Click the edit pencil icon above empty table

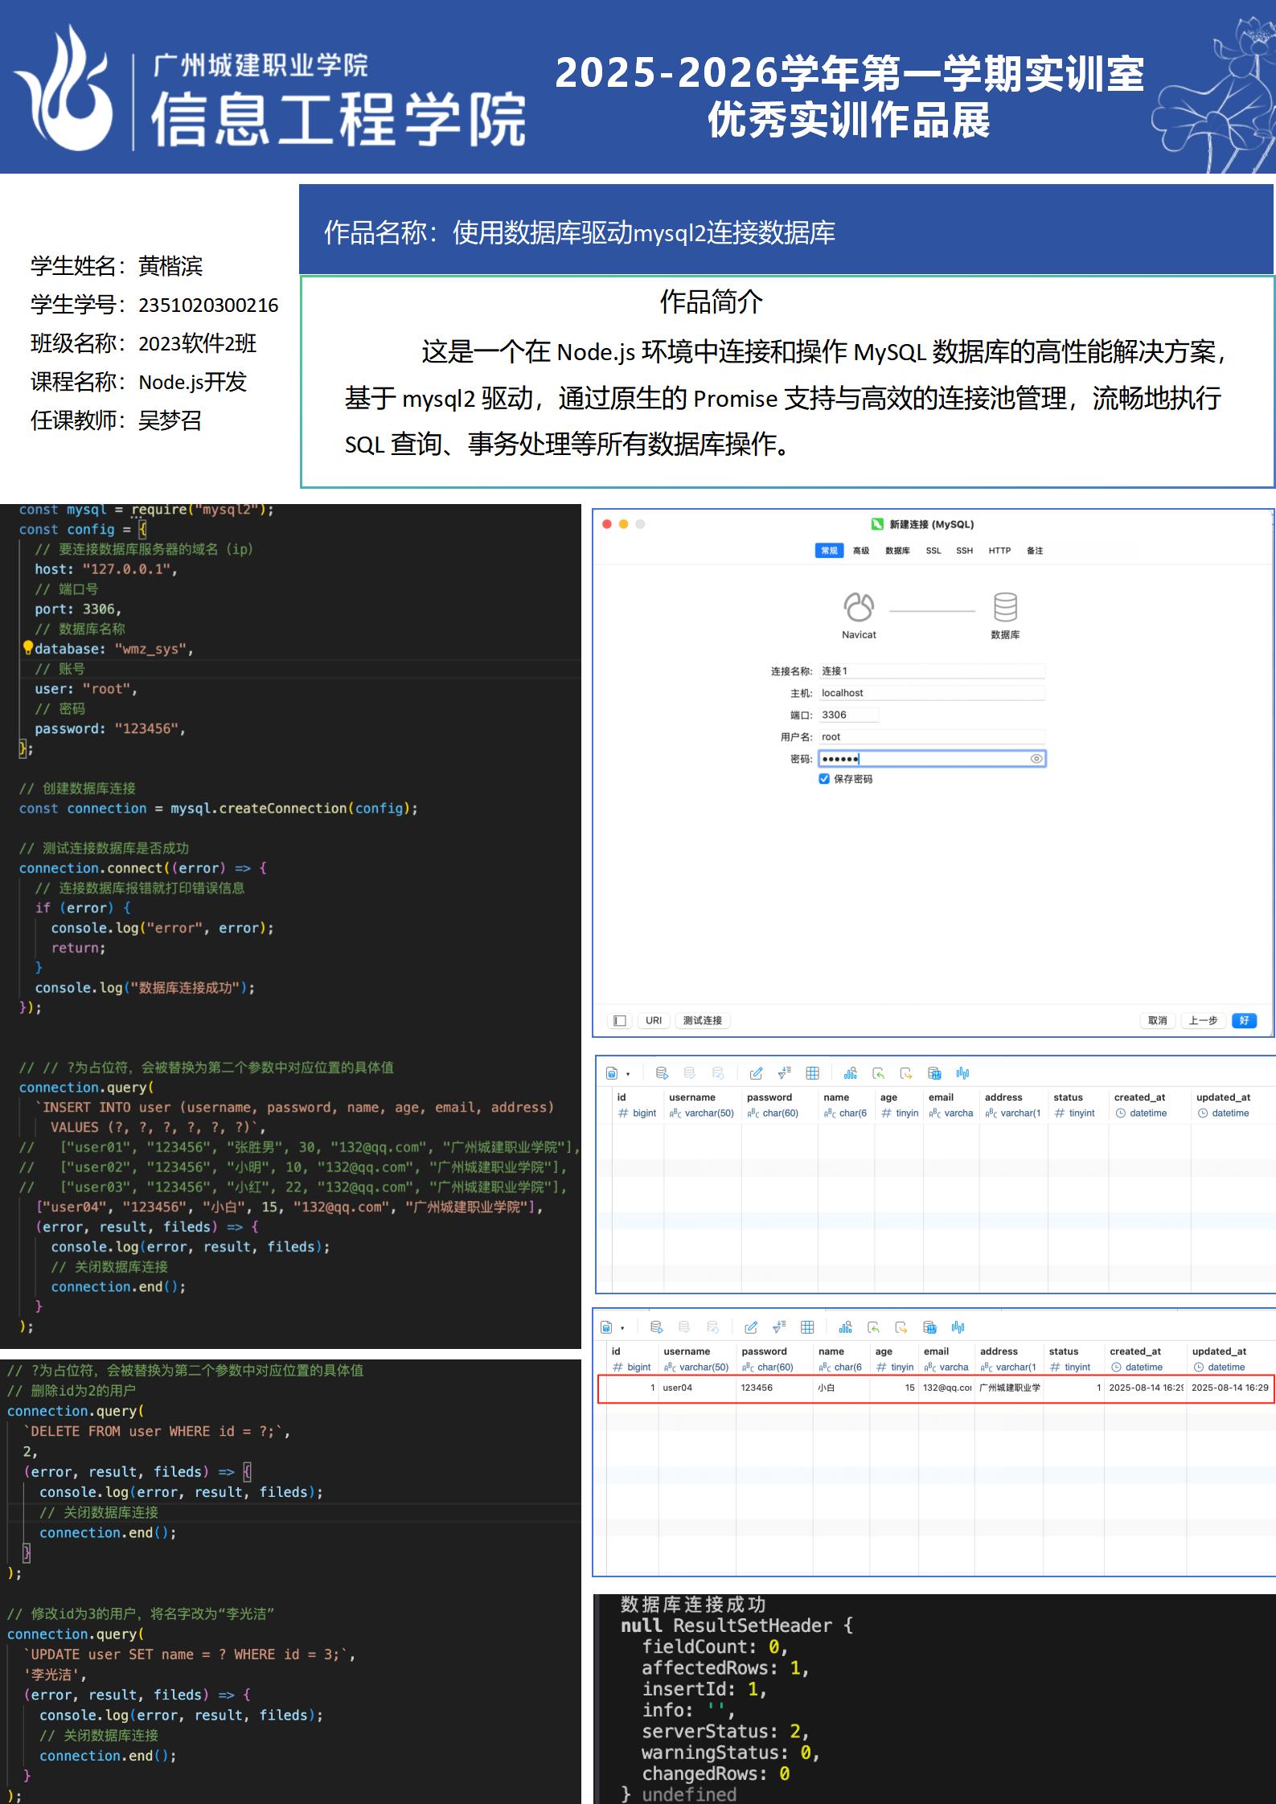(x=756, y=1073)
